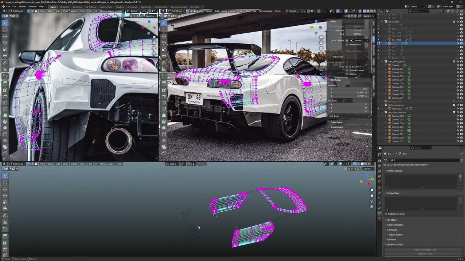Viewport: 465px width, 261px height.
Task: Adjust the Clip Start value field
Action: click(357, 30)
